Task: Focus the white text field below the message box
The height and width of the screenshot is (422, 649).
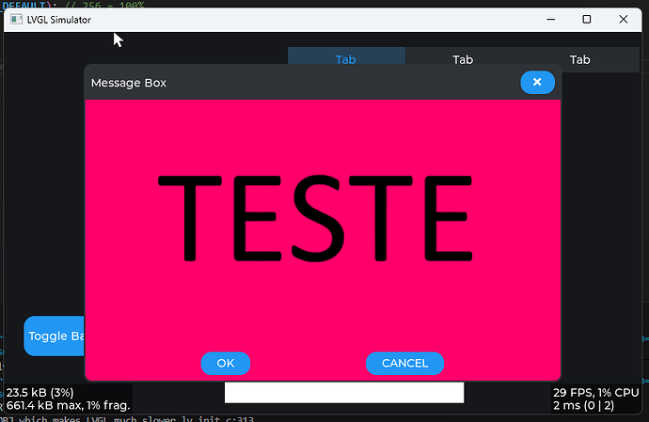Action: pos(344,392)
